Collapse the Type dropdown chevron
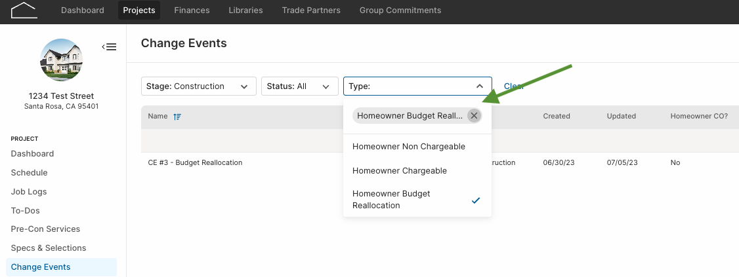Image resolution: width=739 pixels, height=277 pixels. click(x=480, y=86)
